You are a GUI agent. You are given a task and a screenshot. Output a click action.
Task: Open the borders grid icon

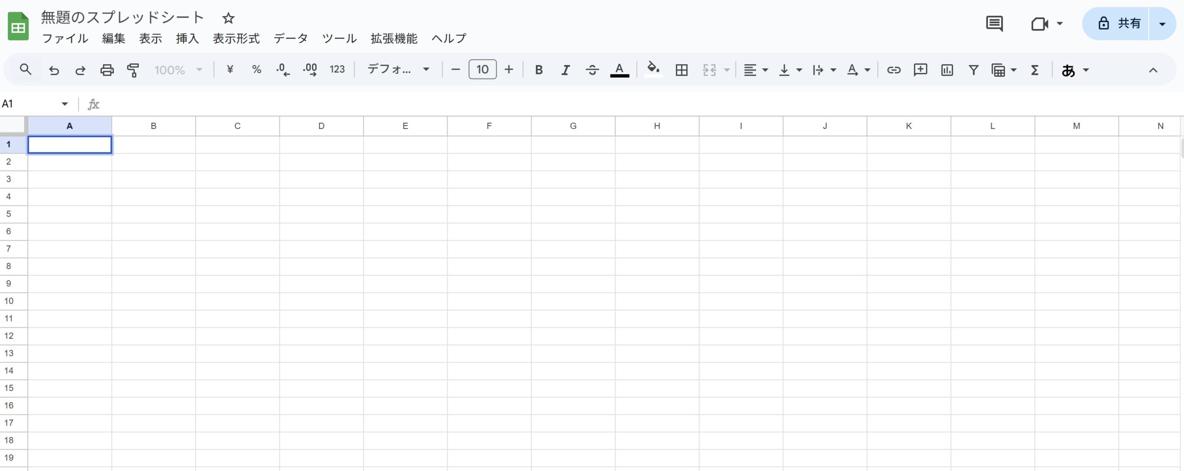(681, 70)
